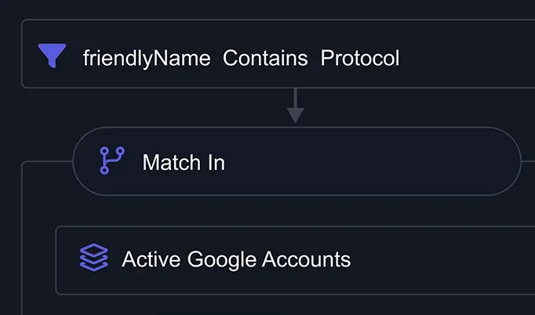
Task: Click the stacked layers icon
Action: point(94,257)
